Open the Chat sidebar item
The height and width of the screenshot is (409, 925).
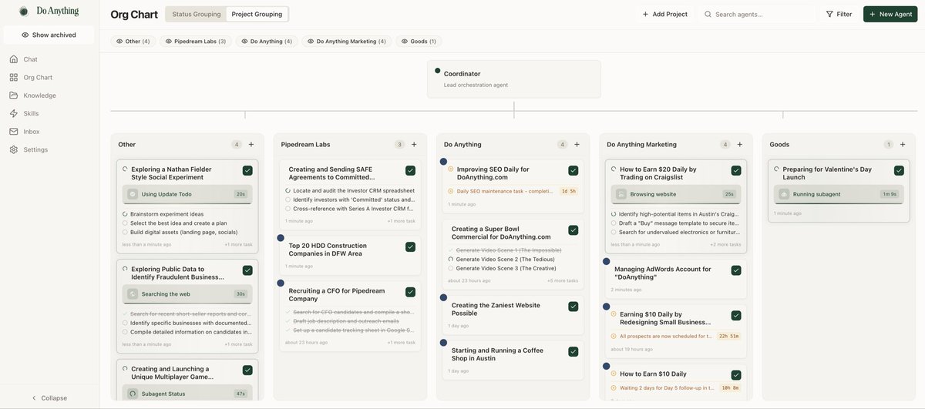(x=31, y=59)
